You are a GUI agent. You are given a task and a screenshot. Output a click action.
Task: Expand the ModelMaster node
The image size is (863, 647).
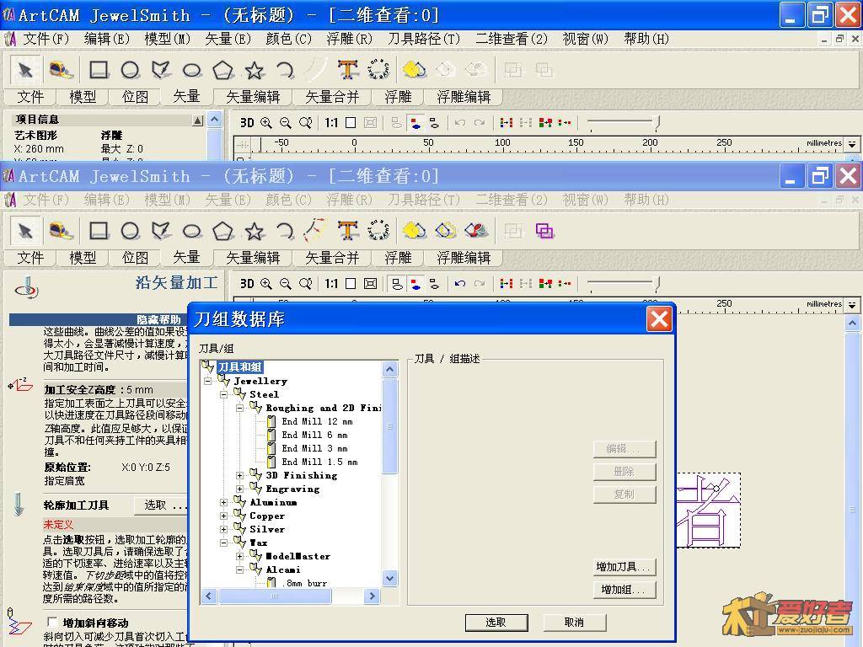click(x=240, y=556)
